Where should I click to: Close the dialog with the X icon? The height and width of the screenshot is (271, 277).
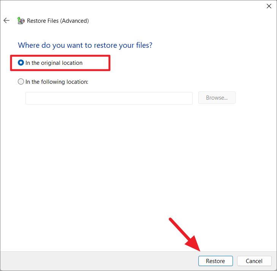pyautogui.click(x=269, y=6)
